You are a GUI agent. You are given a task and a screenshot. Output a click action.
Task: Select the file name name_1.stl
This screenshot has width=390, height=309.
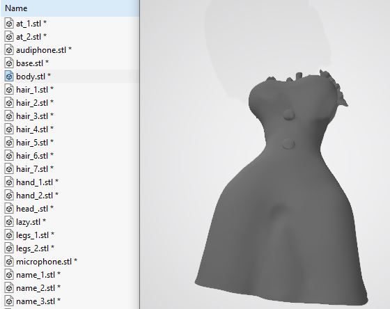[38, 275]
